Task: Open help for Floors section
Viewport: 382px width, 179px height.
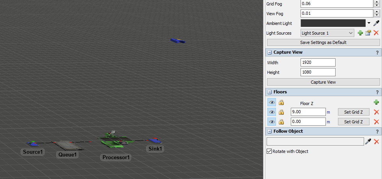Action: pyautogui.click(x=377, y=92)
